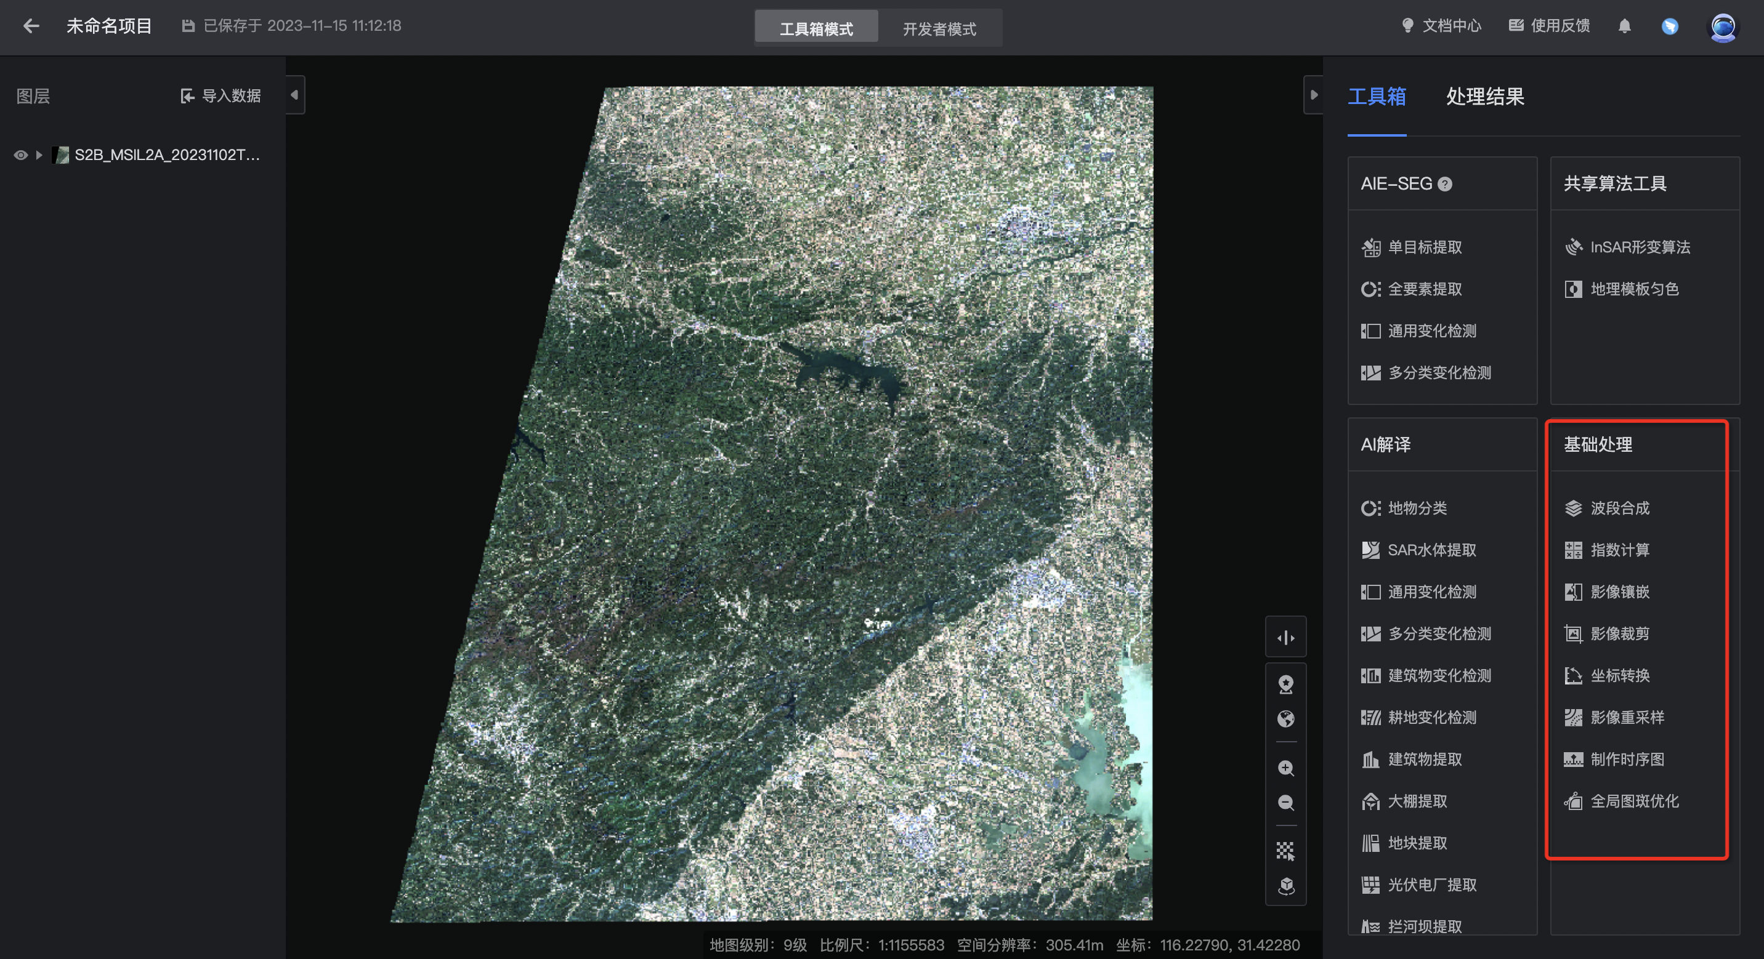This screenshot has width=1764, height=959.
Task: Open AI解译 通用变化检测 tool
Action: pyautogui.click(x=1419, y=592)
